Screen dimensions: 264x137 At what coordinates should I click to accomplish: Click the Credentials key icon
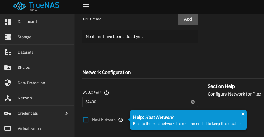pyautogui.click(x=8, y=113)
